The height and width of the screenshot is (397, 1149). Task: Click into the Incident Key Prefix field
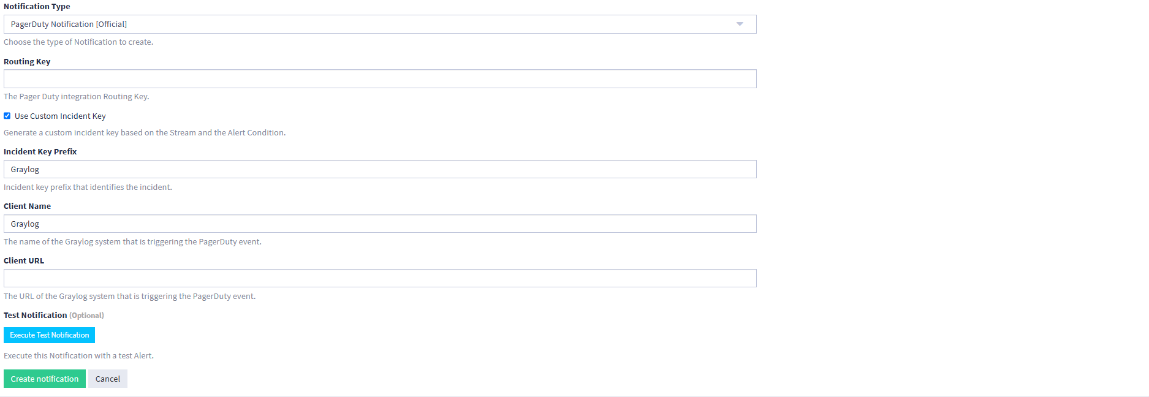380,170
